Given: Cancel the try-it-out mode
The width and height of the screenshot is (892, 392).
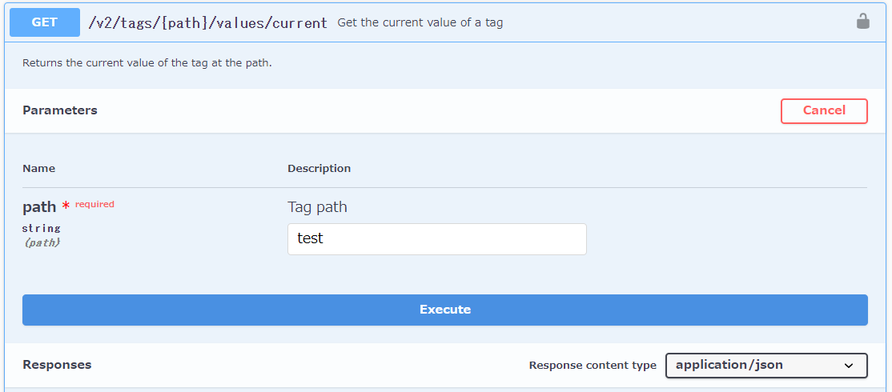Looking at the screenshot, I should 824,110.
